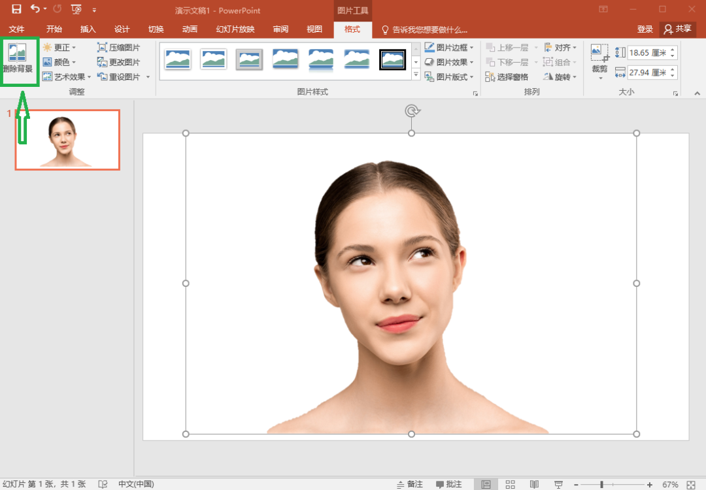Image resolution: width=706 pixels, height=490 pixels.
Task: Click the zoom slider in status bar
Action: [601, 484]
